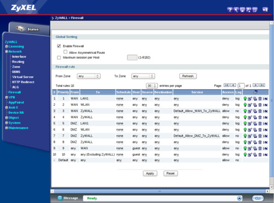Open Interface under Network

point(19,57)
